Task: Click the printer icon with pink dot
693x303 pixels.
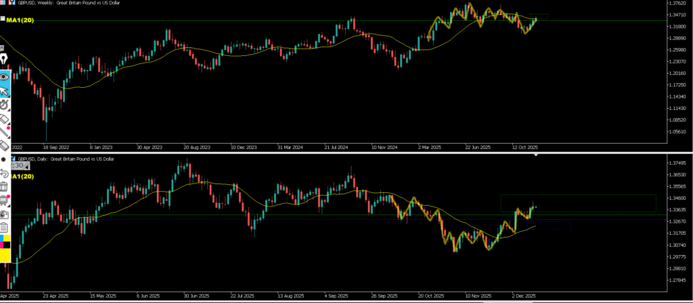Action: coord(3,200)
